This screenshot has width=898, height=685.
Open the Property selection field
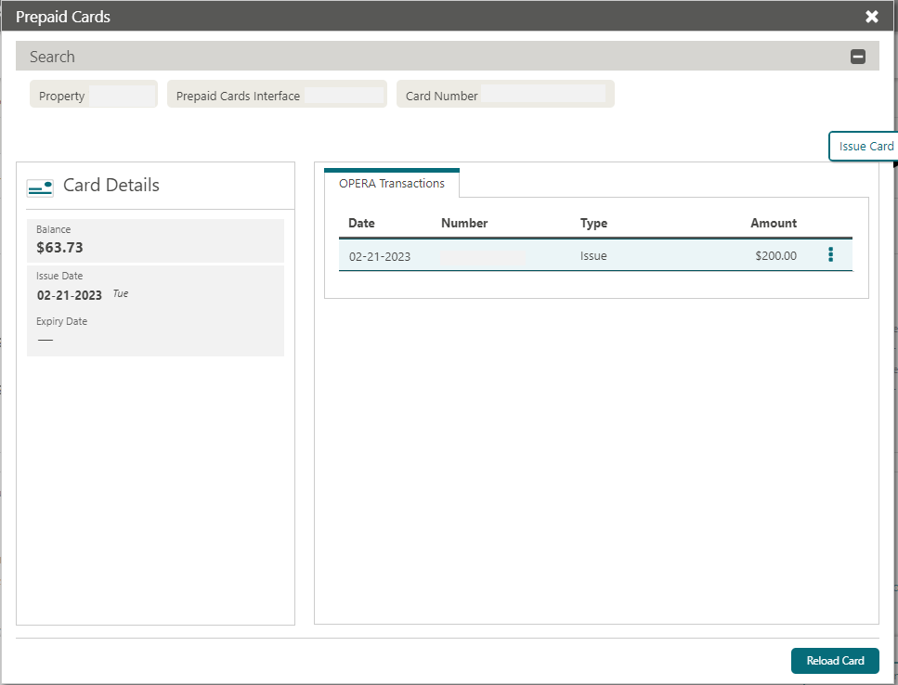click(x=93, y=94)
